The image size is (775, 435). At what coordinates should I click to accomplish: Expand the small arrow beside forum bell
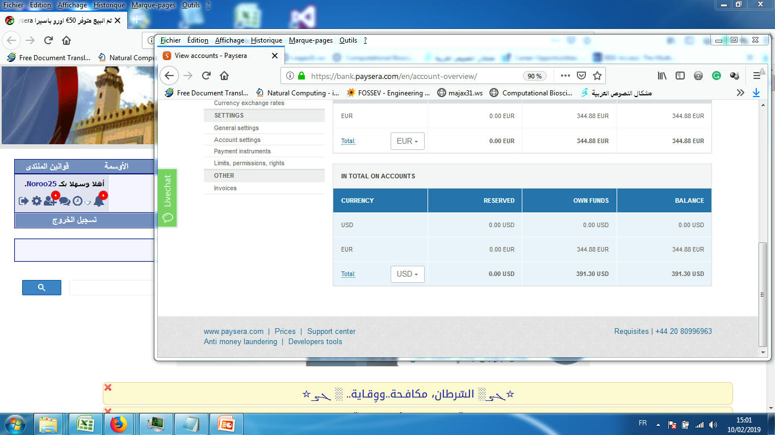pos(87,203)
